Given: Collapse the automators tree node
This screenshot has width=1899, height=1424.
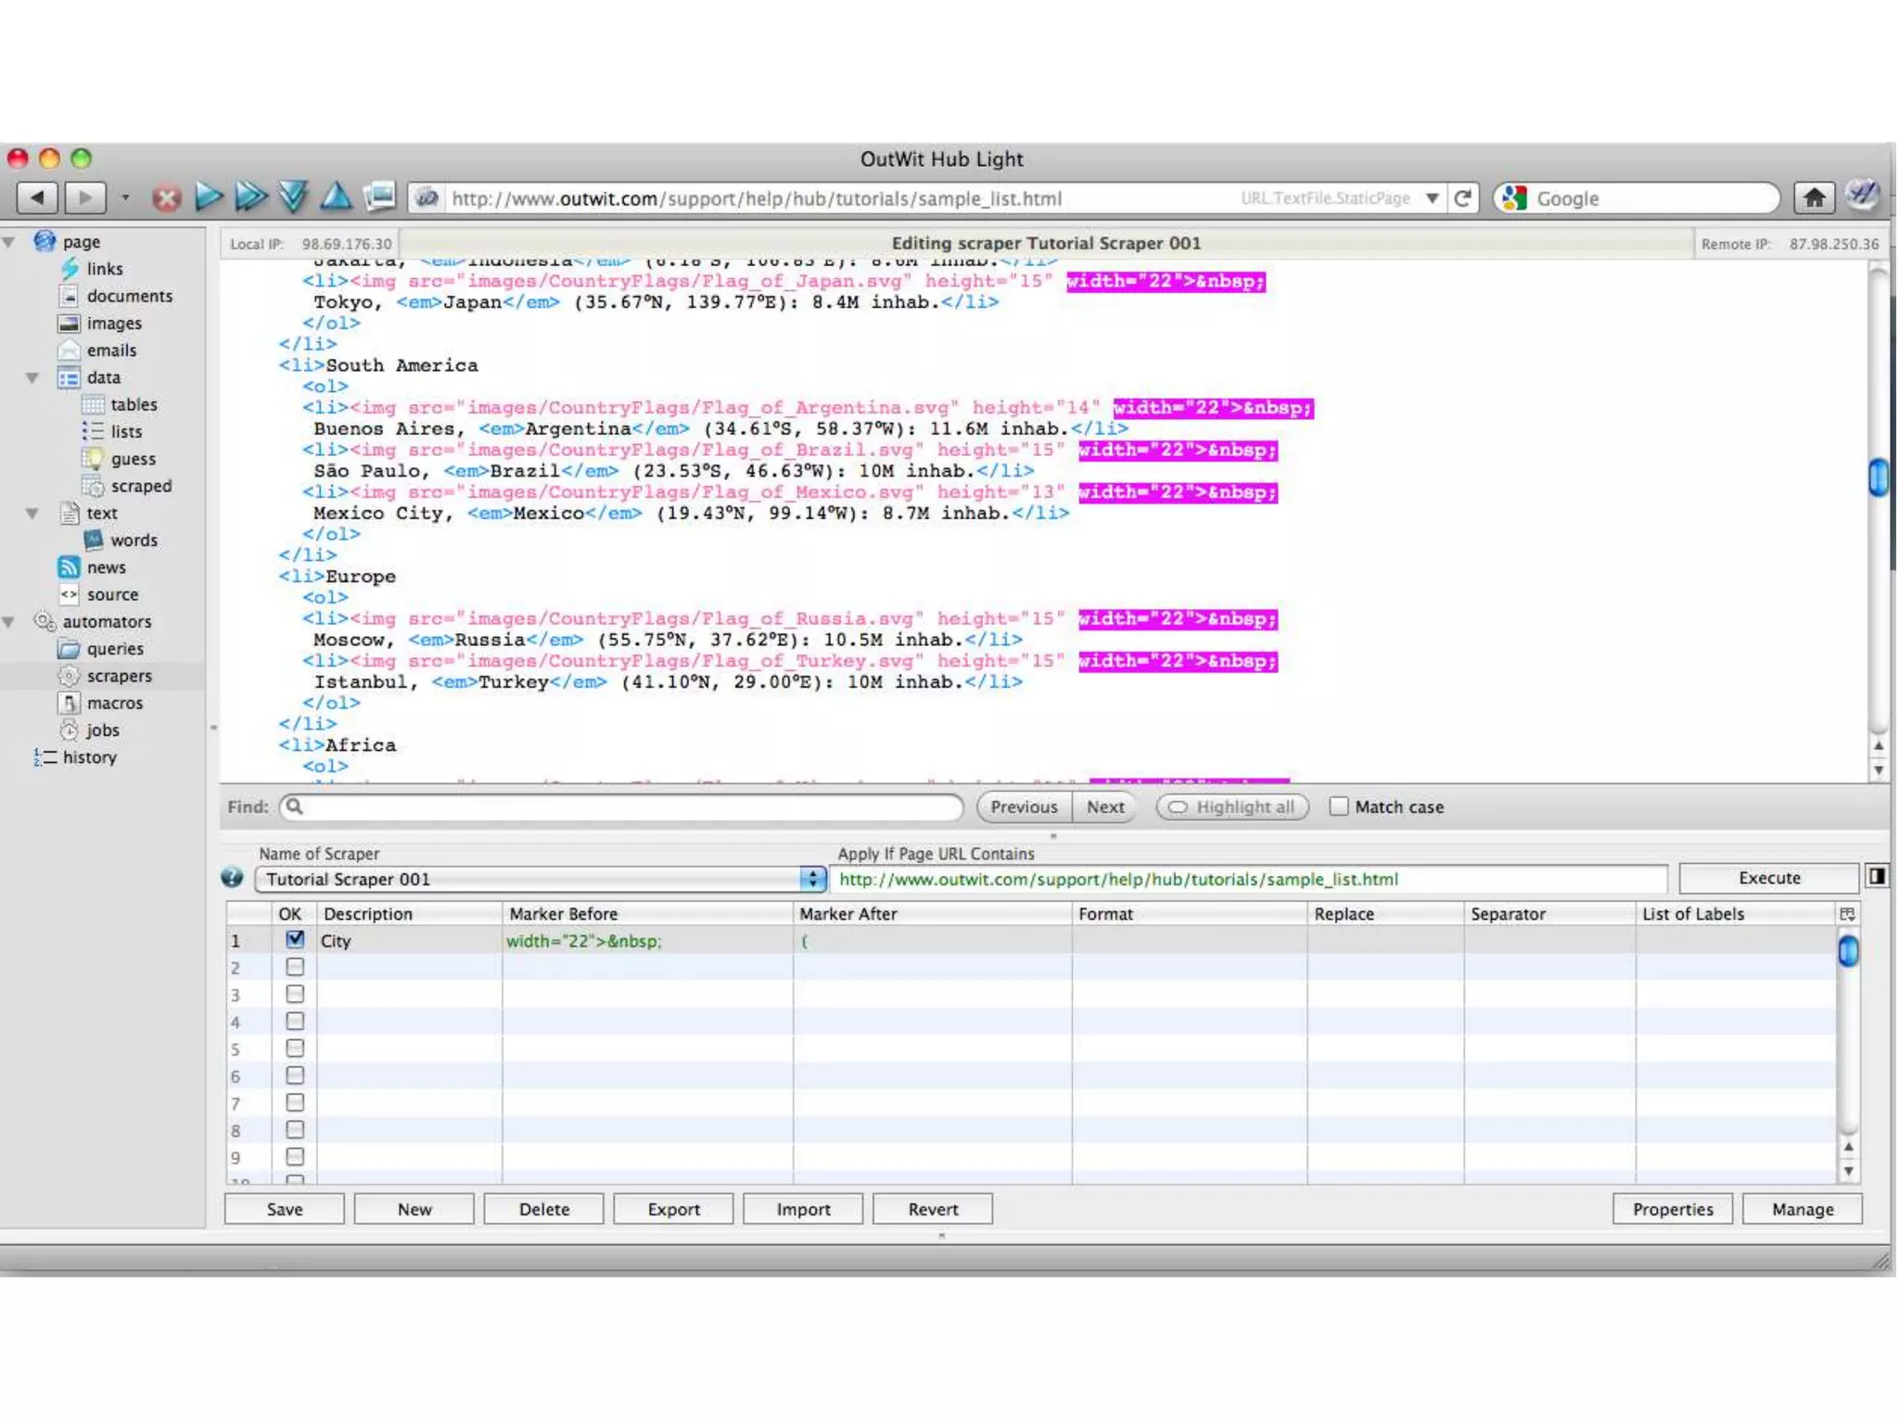Looking at the screenshot, I should [x=9, y=621].
